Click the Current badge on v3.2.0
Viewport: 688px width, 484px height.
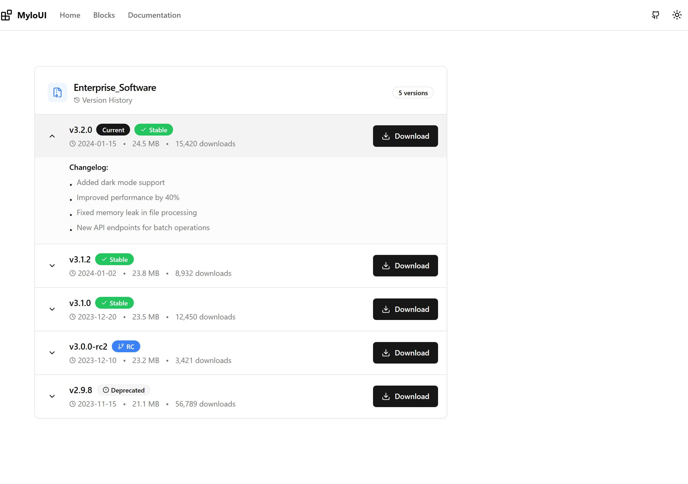click(x=113, y=130)
